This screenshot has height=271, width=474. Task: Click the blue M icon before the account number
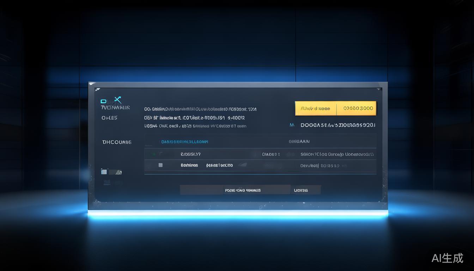click(x=292, y=125)
